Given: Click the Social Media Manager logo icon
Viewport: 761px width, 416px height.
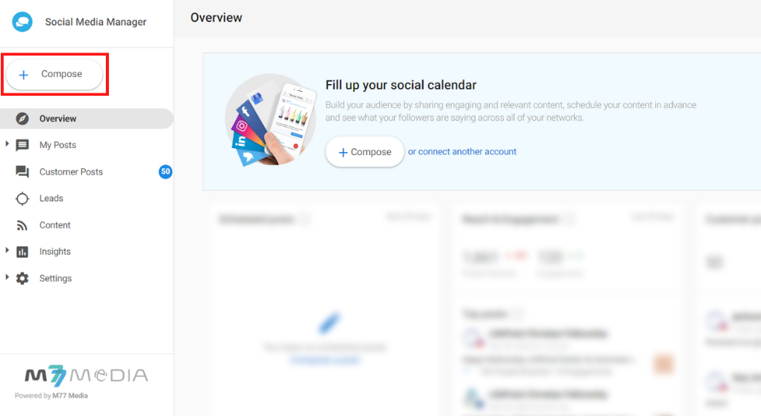Looking at the screenshot, I should [22, 22].
